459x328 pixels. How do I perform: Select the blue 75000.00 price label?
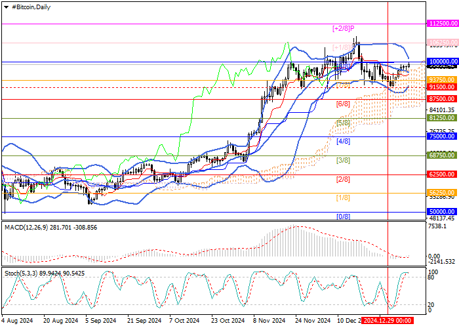(442, 137)
